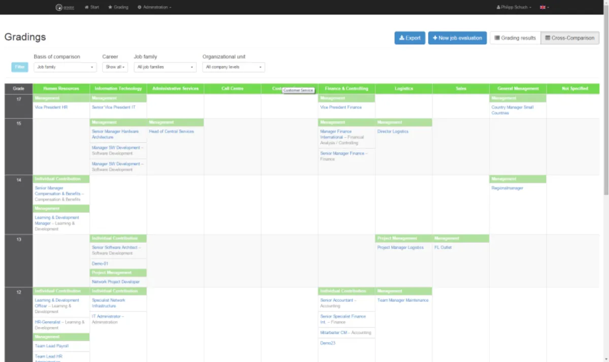609x362 pixels.
Task: Open the language flag selector
Action: tap(544, 7)
